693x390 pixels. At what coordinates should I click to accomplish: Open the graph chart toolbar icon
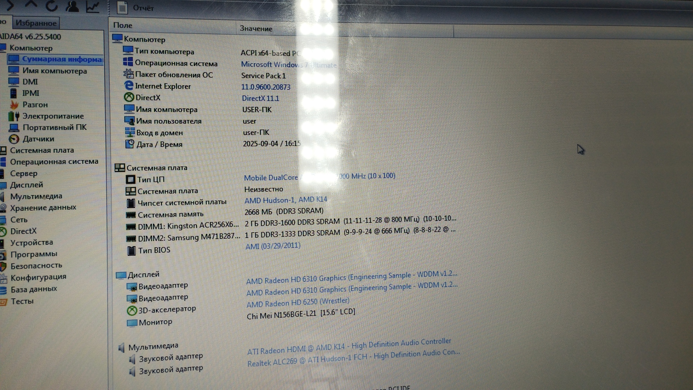(x=93, y=6)
